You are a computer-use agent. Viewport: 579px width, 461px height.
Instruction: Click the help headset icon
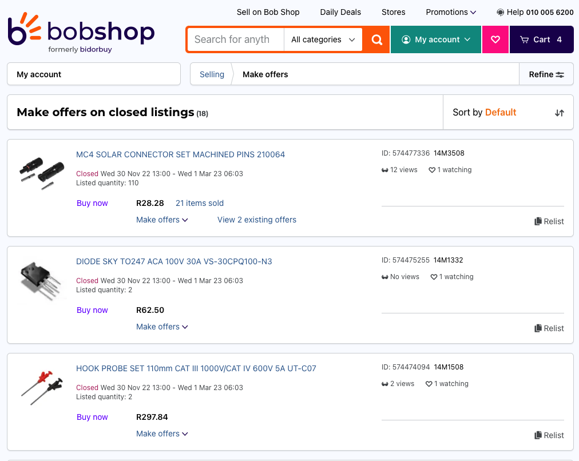501,13
